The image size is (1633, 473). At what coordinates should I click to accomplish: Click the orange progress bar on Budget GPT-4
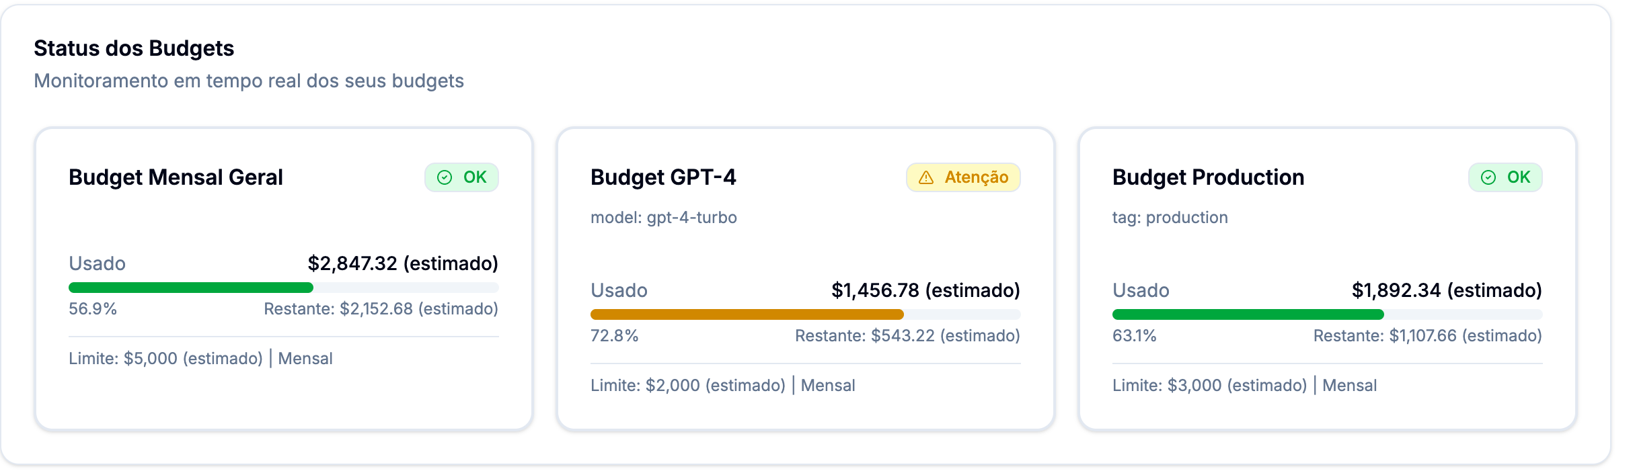click(x=747, y=313)
